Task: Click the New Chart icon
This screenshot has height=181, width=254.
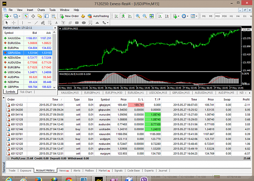Action: point(7,16)
